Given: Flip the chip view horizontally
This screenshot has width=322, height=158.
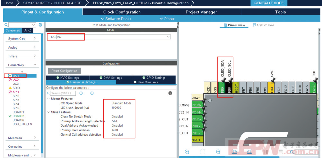Looking at the screenshot, I should tap(265, 152).
